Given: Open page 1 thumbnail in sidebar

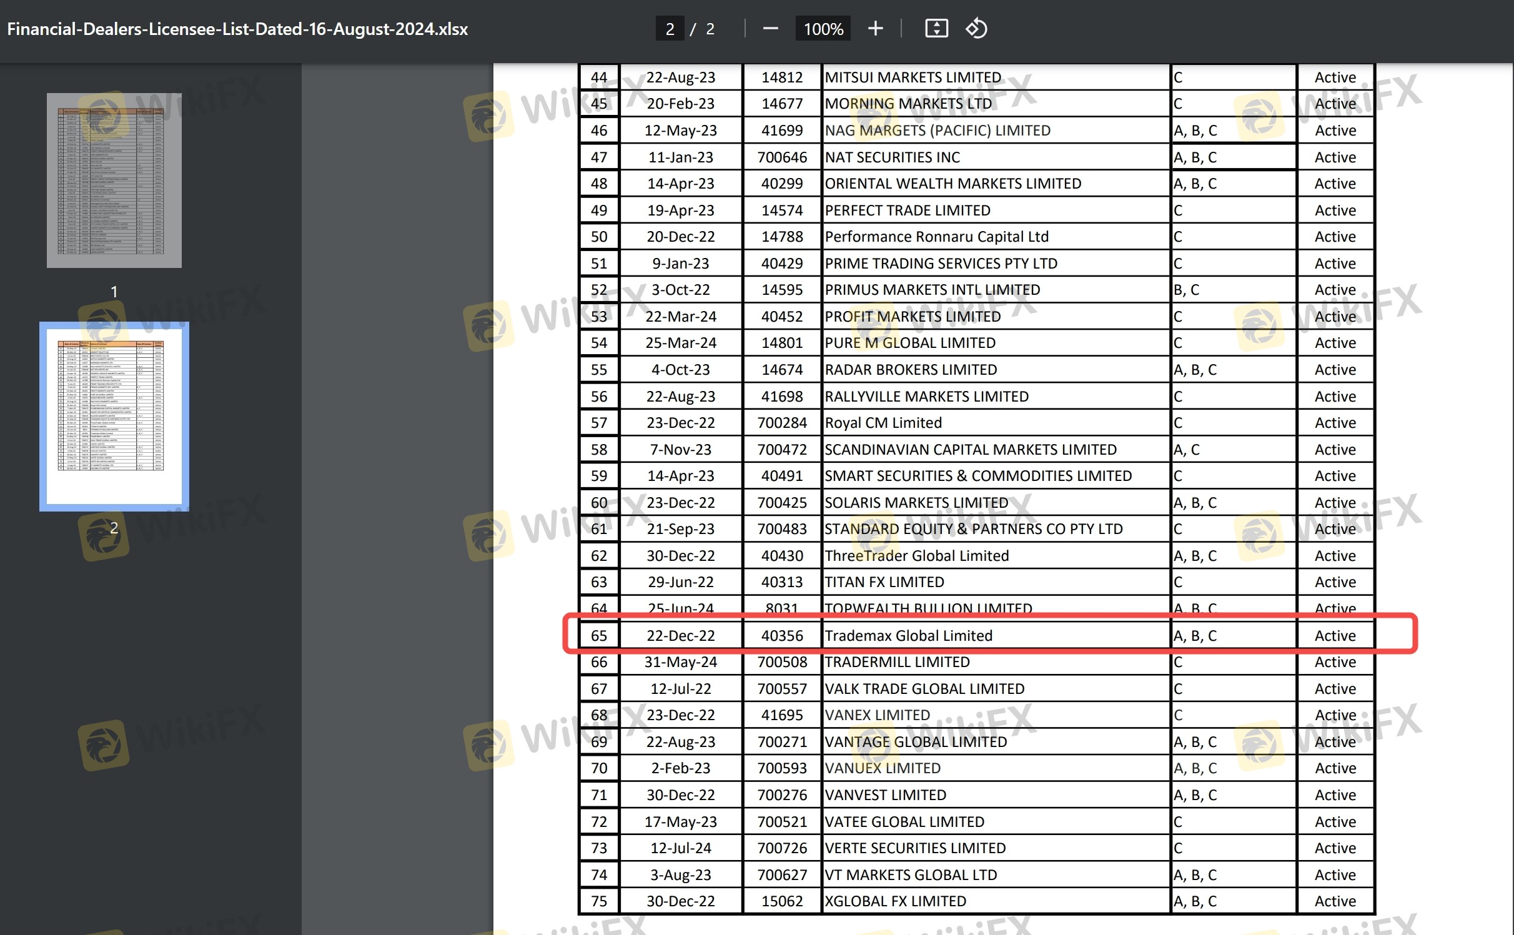Looking at the screenshot, I should (x=114, y=181).
